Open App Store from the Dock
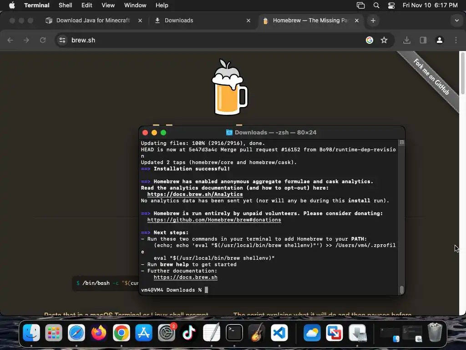 (x=144, y=332)
